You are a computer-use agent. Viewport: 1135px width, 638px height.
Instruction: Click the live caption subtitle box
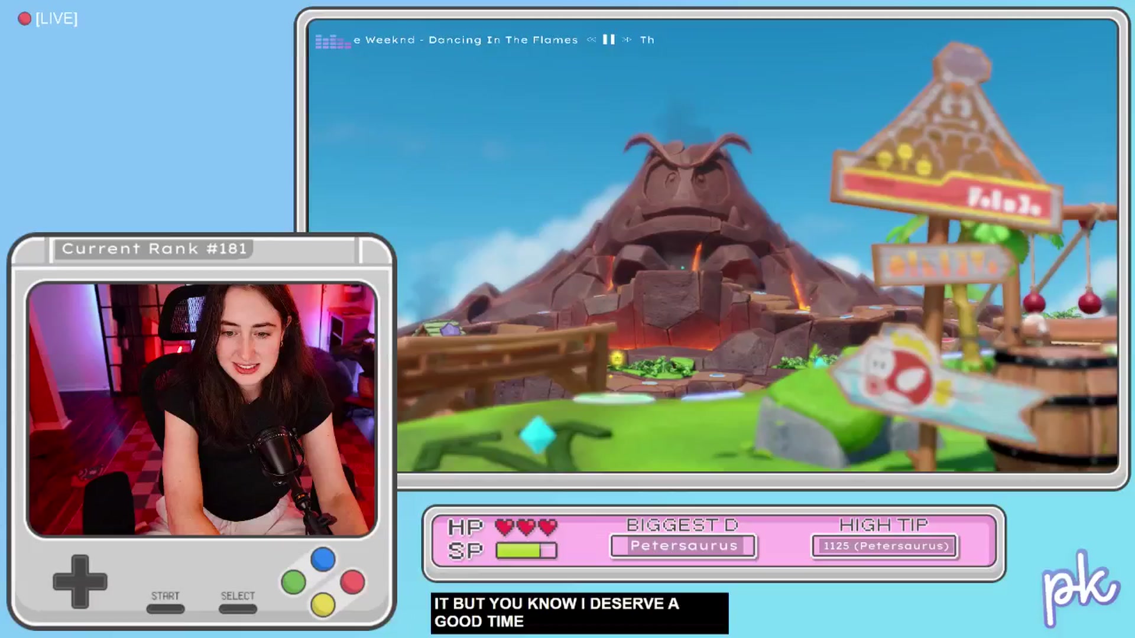[579, 613]
